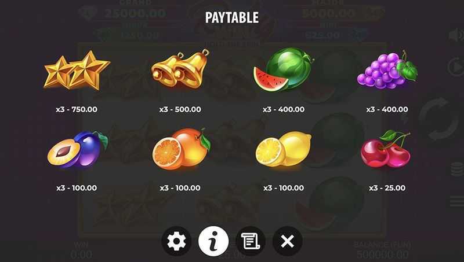Open the game rules scroll icon
This screenshot has height=262, width=464.
[251, 241]
